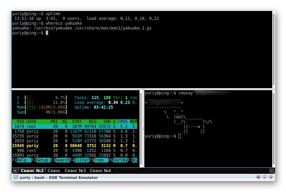This screenshot has width=286, height=192.
Task: Sort htop by the USER column
Action: coord(31,122)
